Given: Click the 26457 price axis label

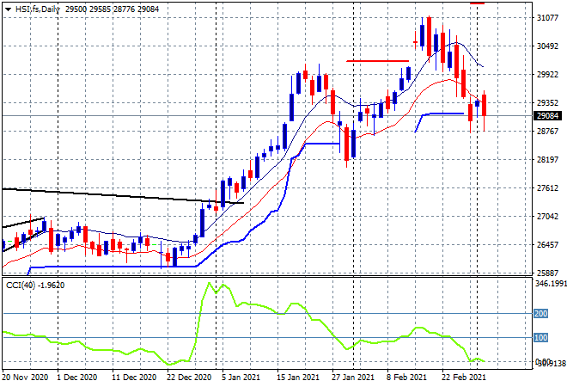Looking at the screenshot, I should [x=547, y=245].
